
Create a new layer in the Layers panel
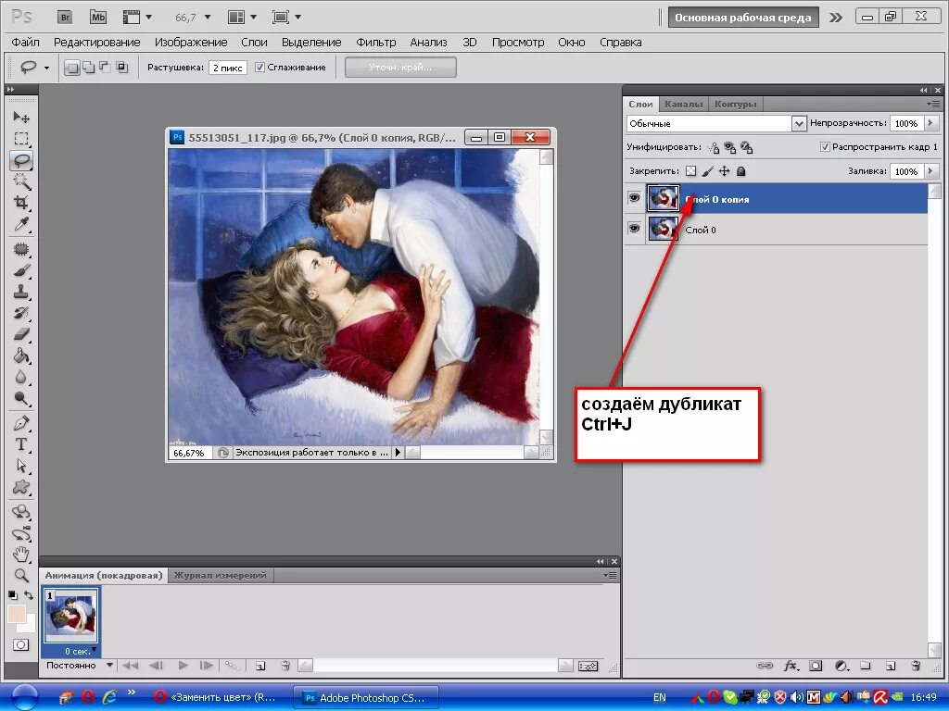tap(891, 666)
